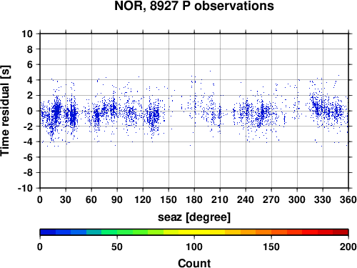Click the 100 label under the colorbar

[194, 247]
